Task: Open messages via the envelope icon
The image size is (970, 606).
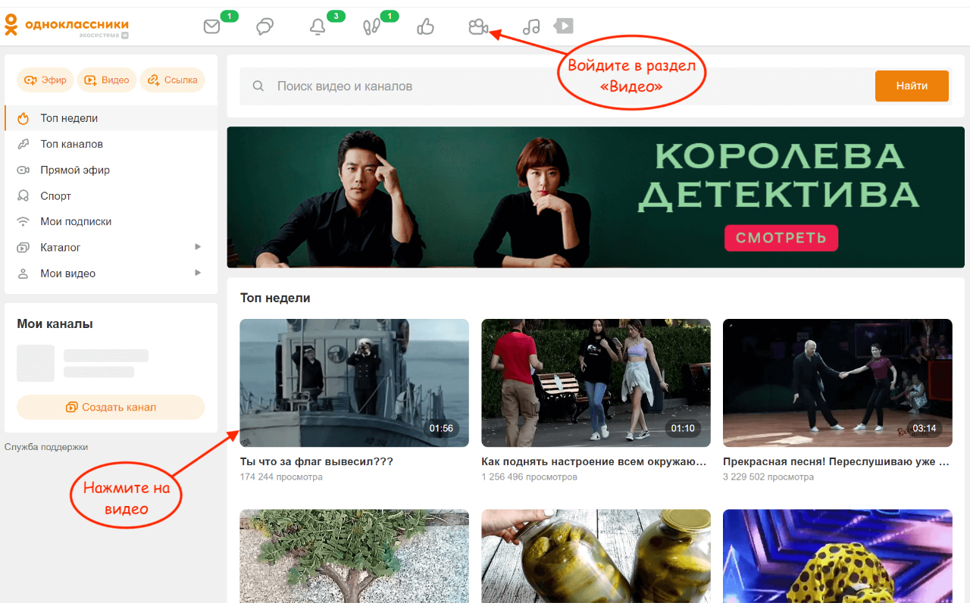Action: (211, 27)
